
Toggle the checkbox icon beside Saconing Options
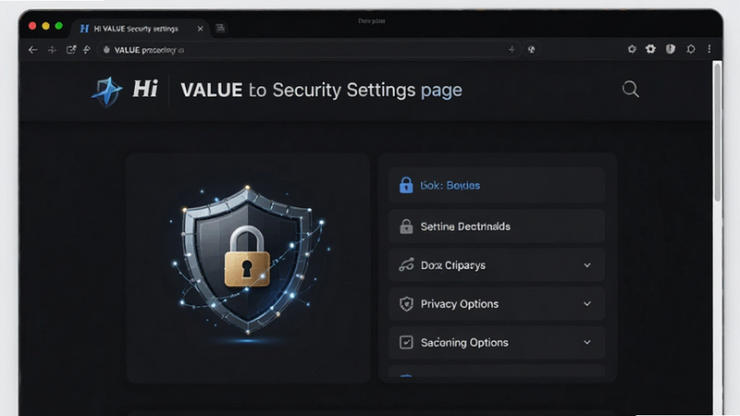click(406, 342)
